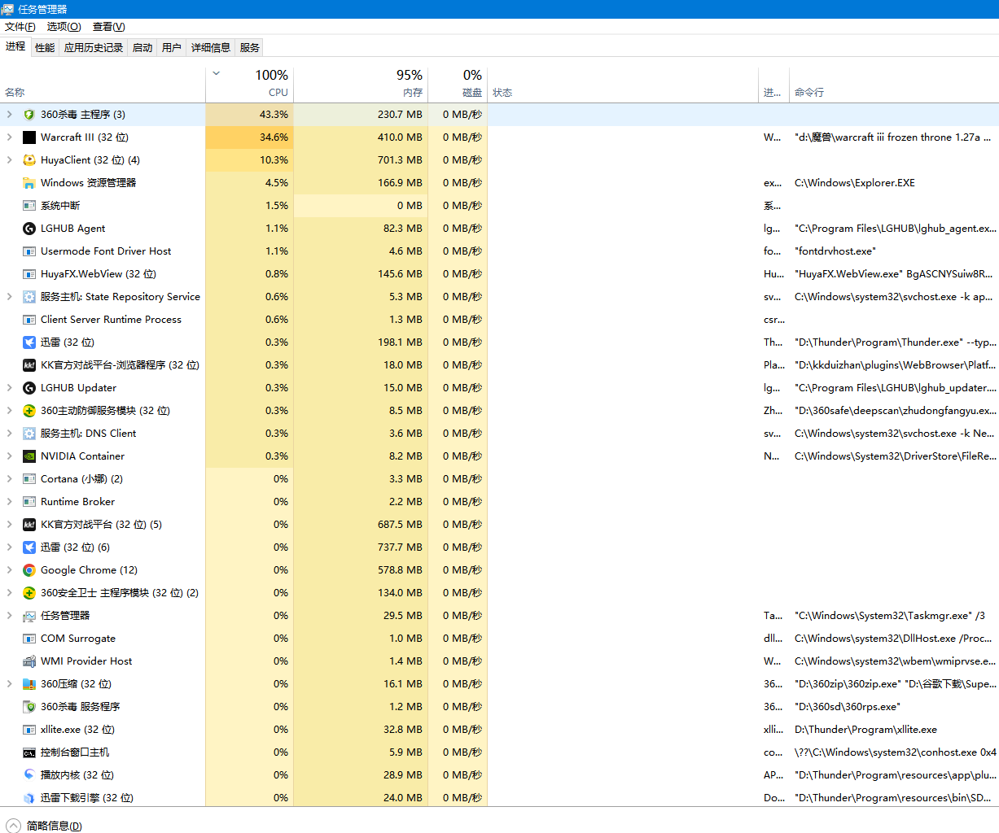Select the COM Surrogate process row
999x833 pixels.
tap(499, 639)
